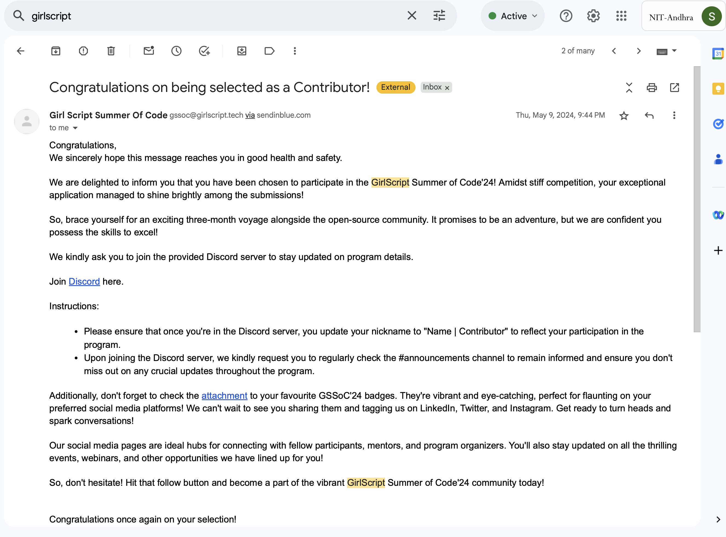Archive this email
The image size is (726, 537).
(56, 51)
